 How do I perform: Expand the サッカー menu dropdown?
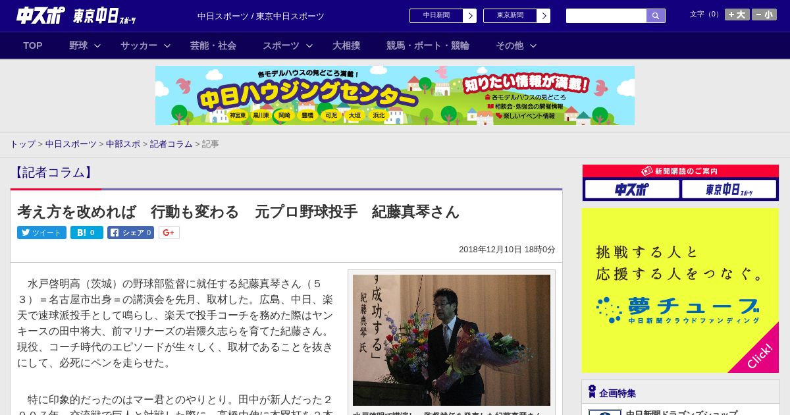(145, 45)
